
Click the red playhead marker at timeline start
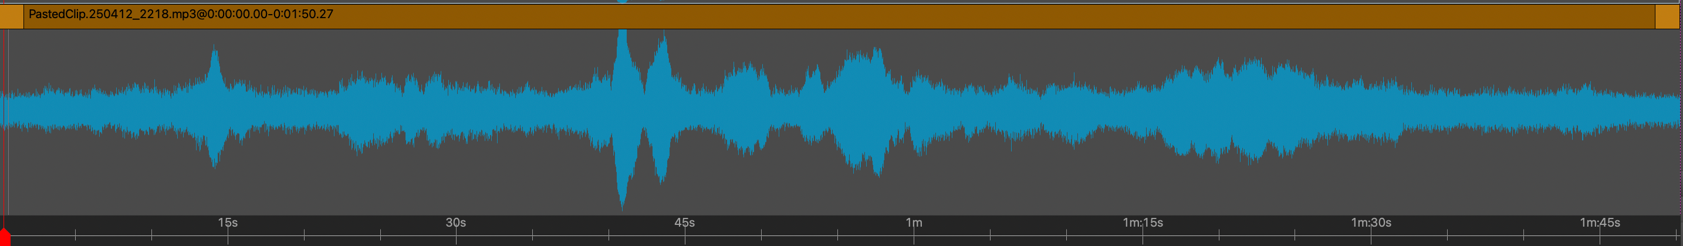[5, 236]
